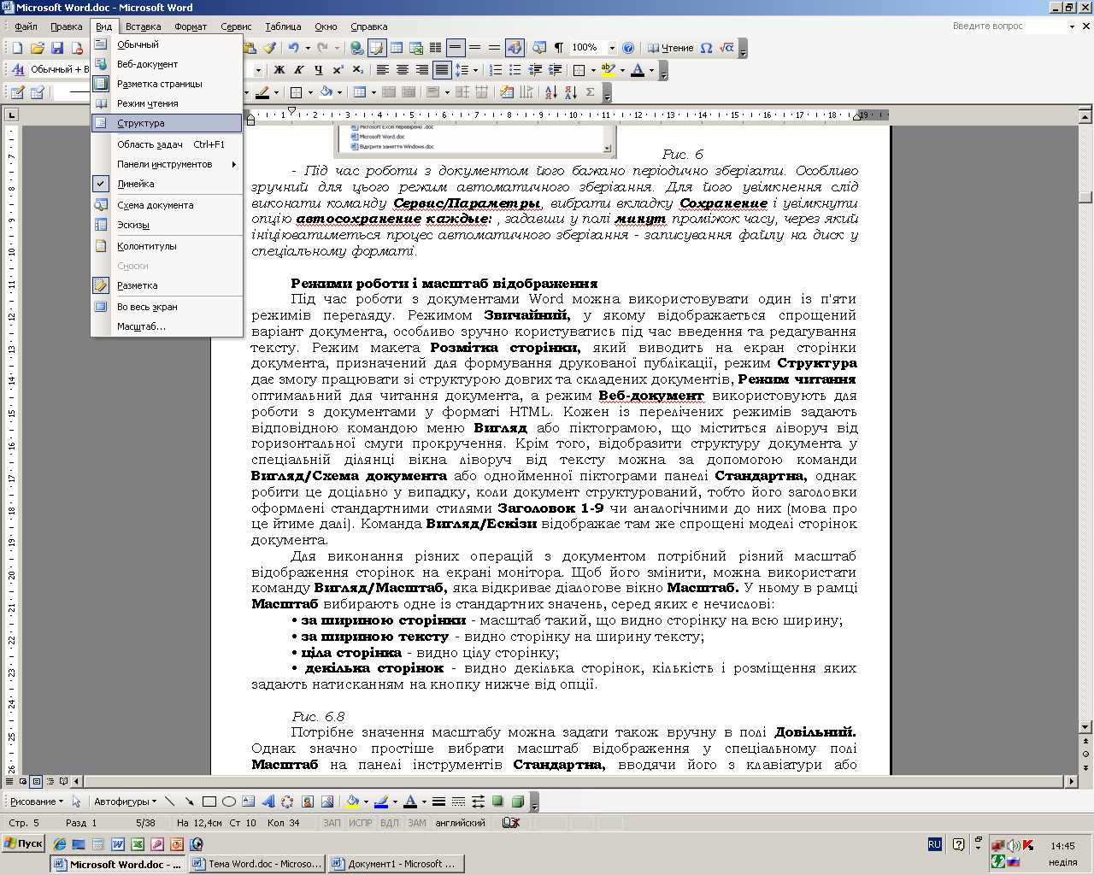Click the Undo arrow icon
This screenshot has width=1094, height=875.
293,48
